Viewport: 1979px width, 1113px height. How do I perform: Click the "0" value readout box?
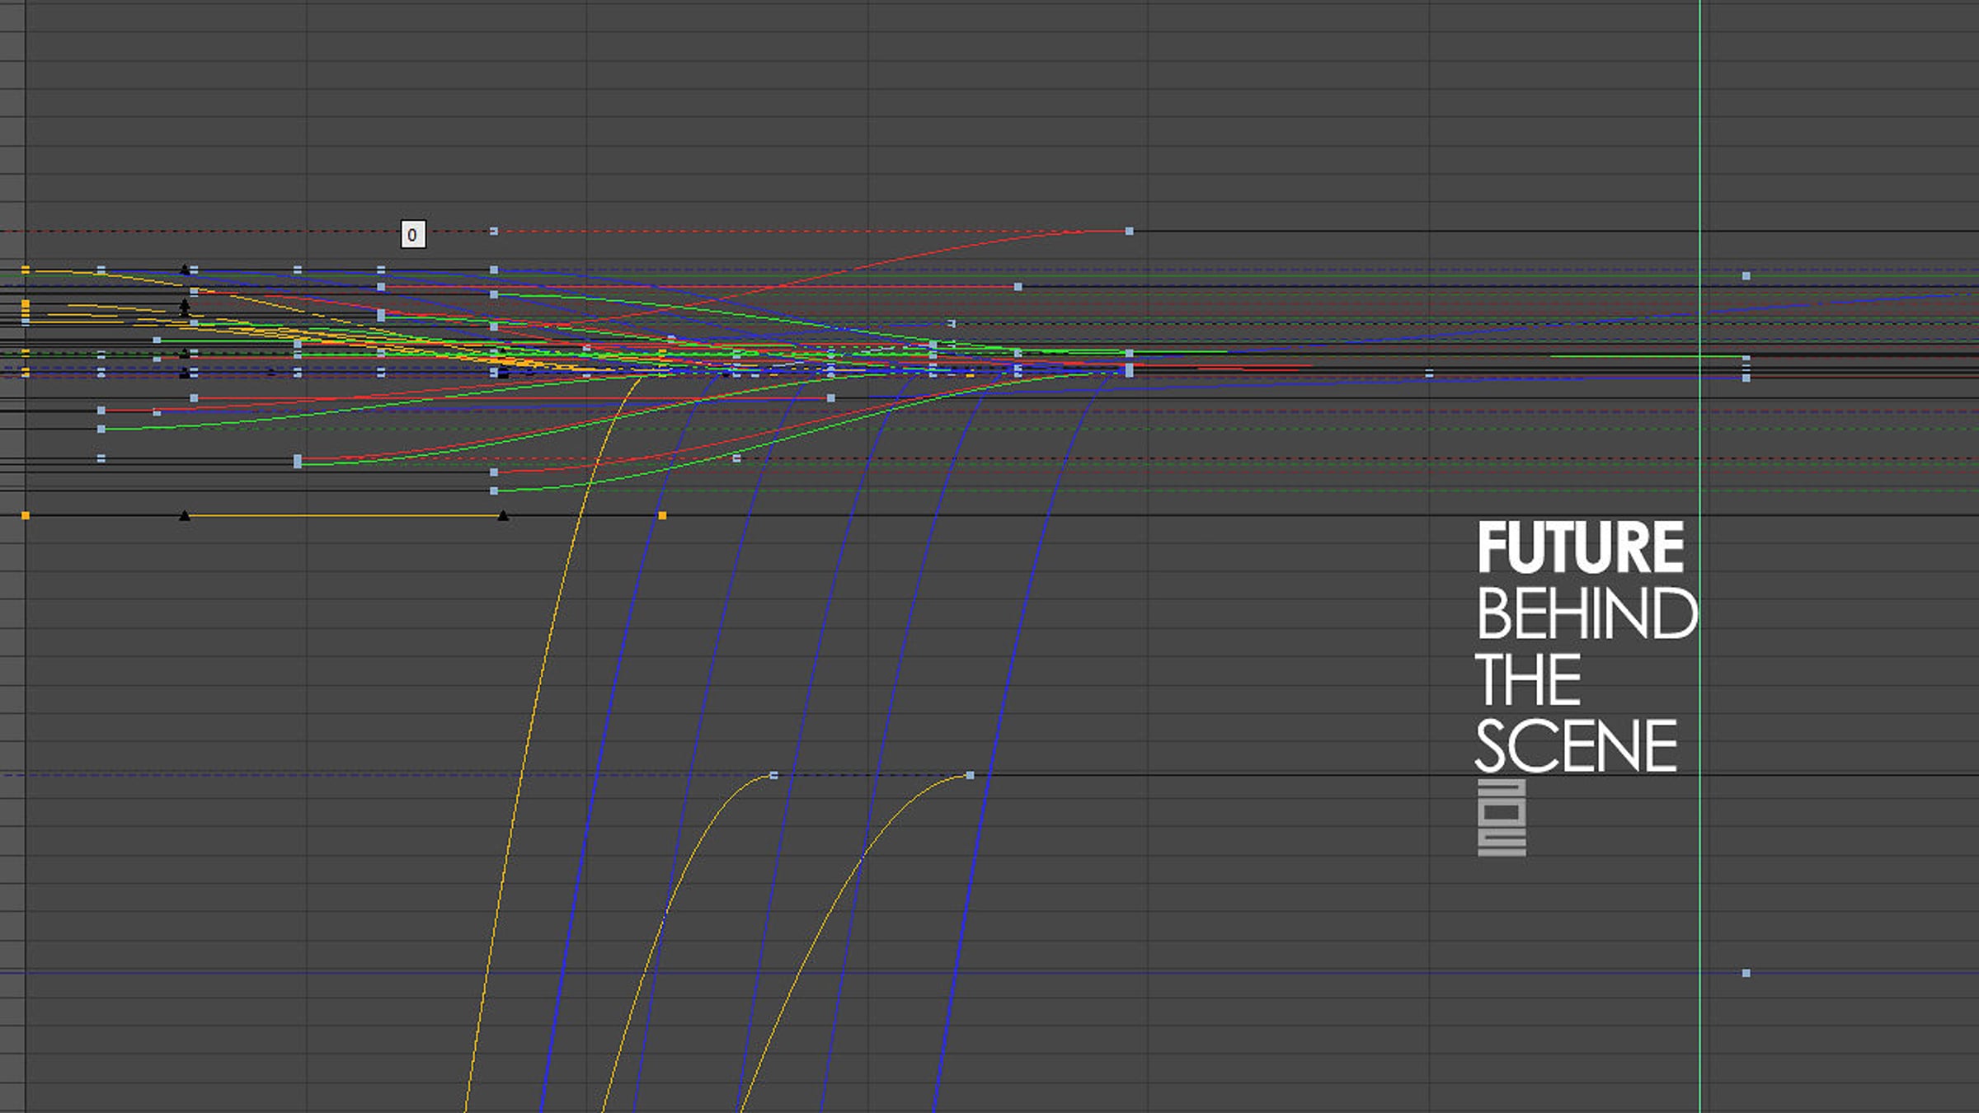(412, 235)
